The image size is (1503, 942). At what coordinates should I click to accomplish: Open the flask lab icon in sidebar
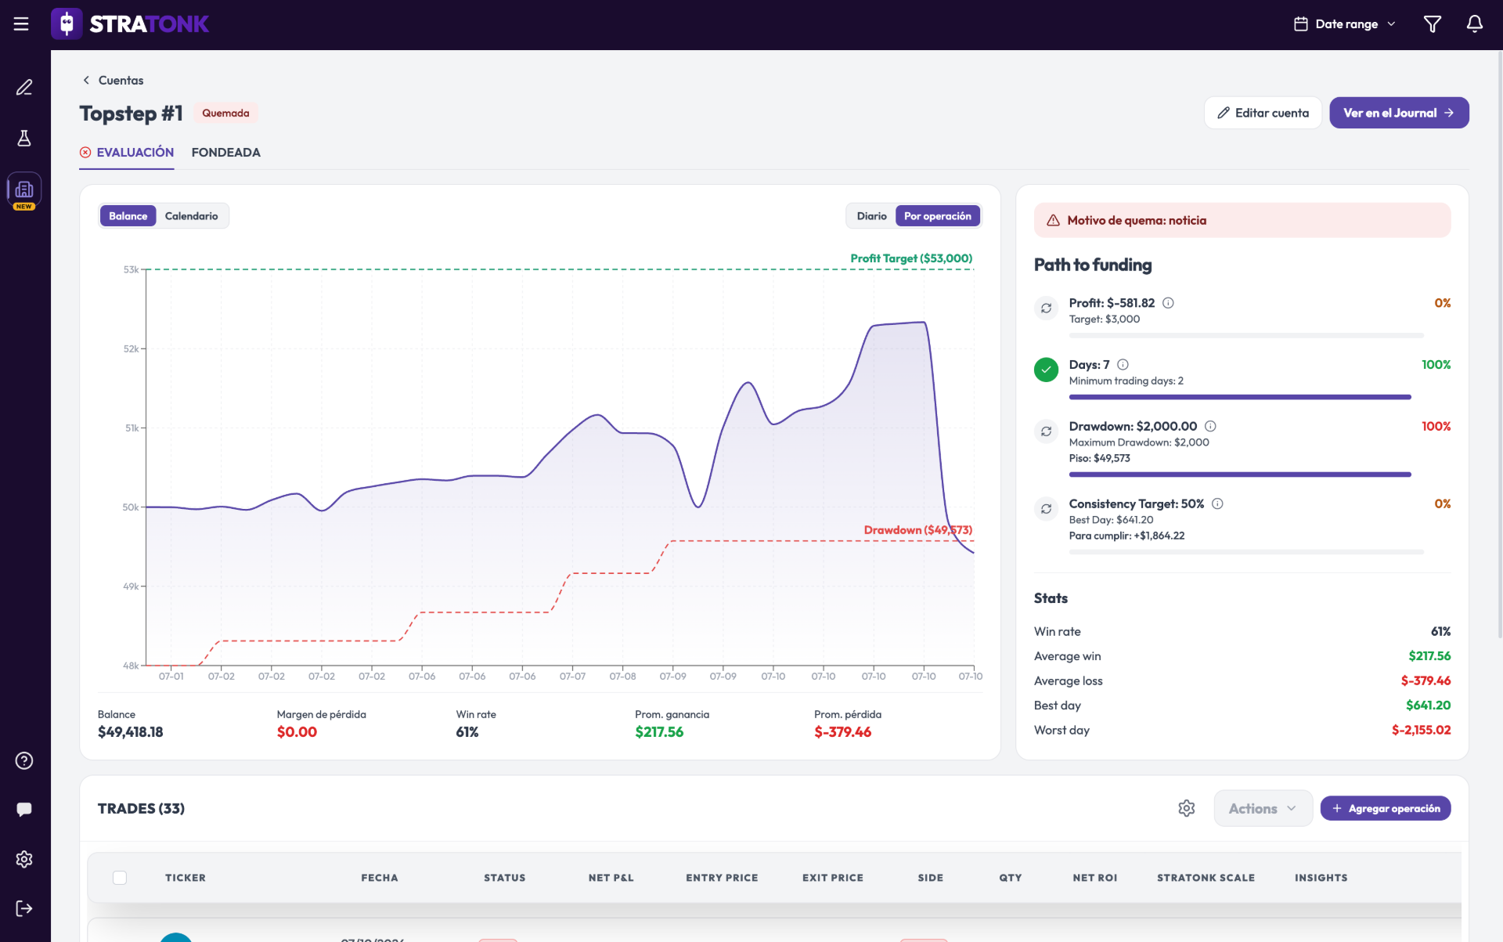(24, 139)
